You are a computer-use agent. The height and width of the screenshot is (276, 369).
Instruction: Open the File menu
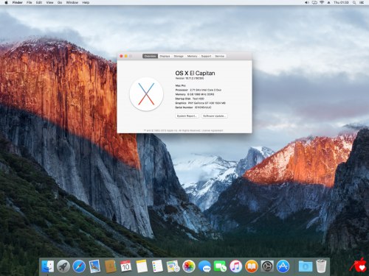(x=30, y=2)
